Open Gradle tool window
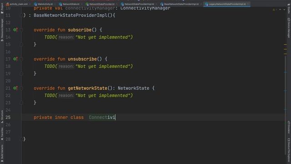The image size is (291, 164). coord(289,9)
